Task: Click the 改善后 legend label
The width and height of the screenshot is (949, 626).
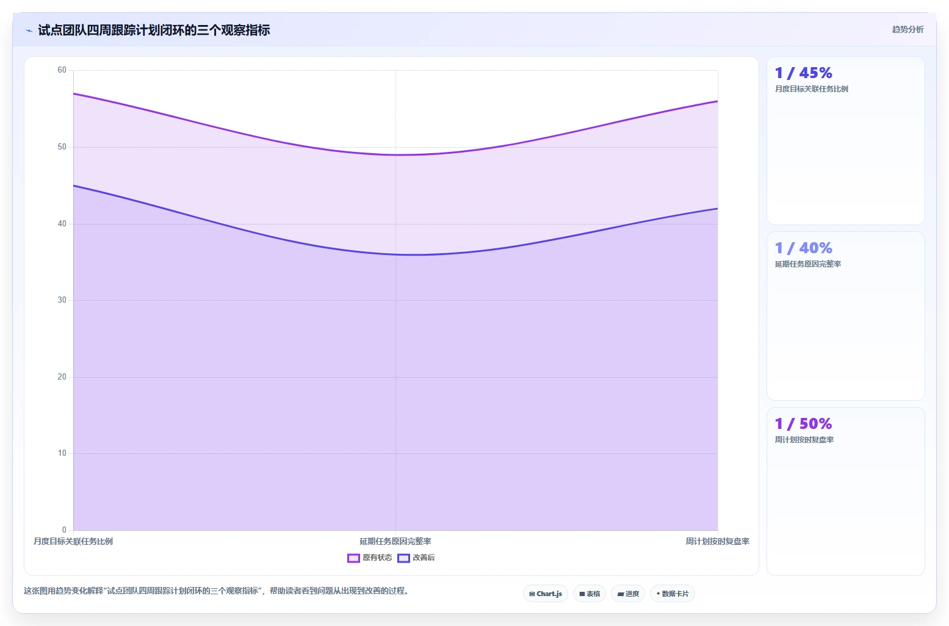Action: [x=424, y=558]
